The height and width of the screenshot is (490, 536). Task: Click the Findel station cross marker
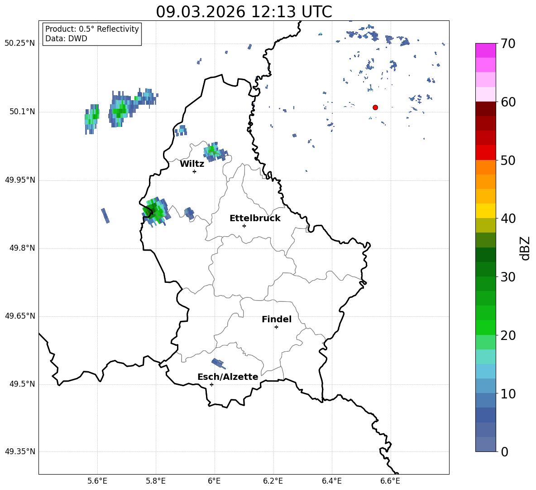[x=276, y=327]
